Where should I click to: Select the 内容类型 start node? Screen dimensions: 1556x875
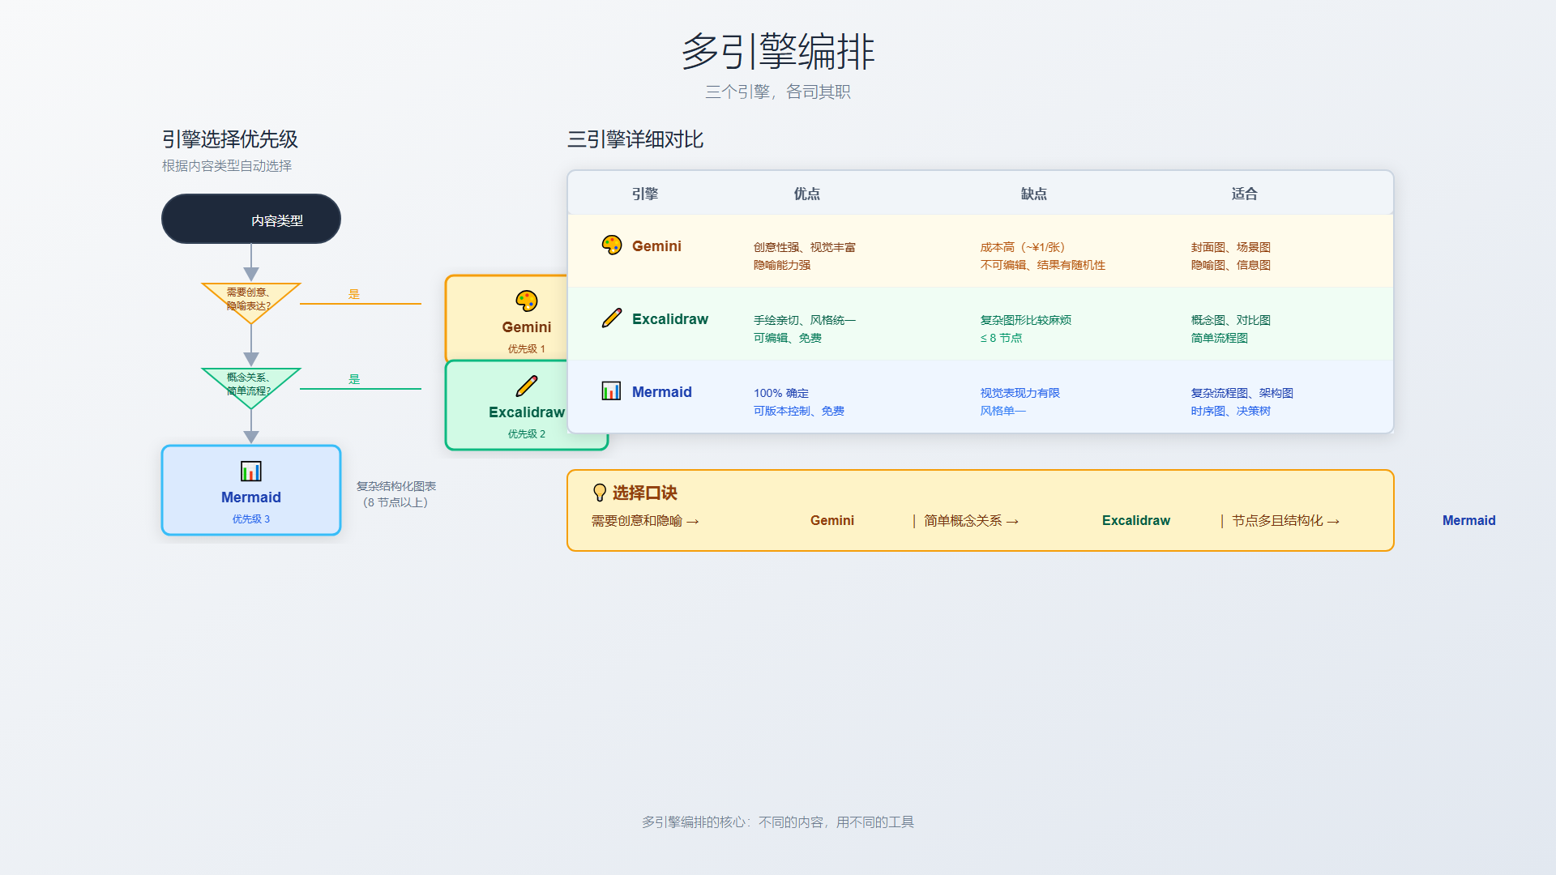pos(251,219)
